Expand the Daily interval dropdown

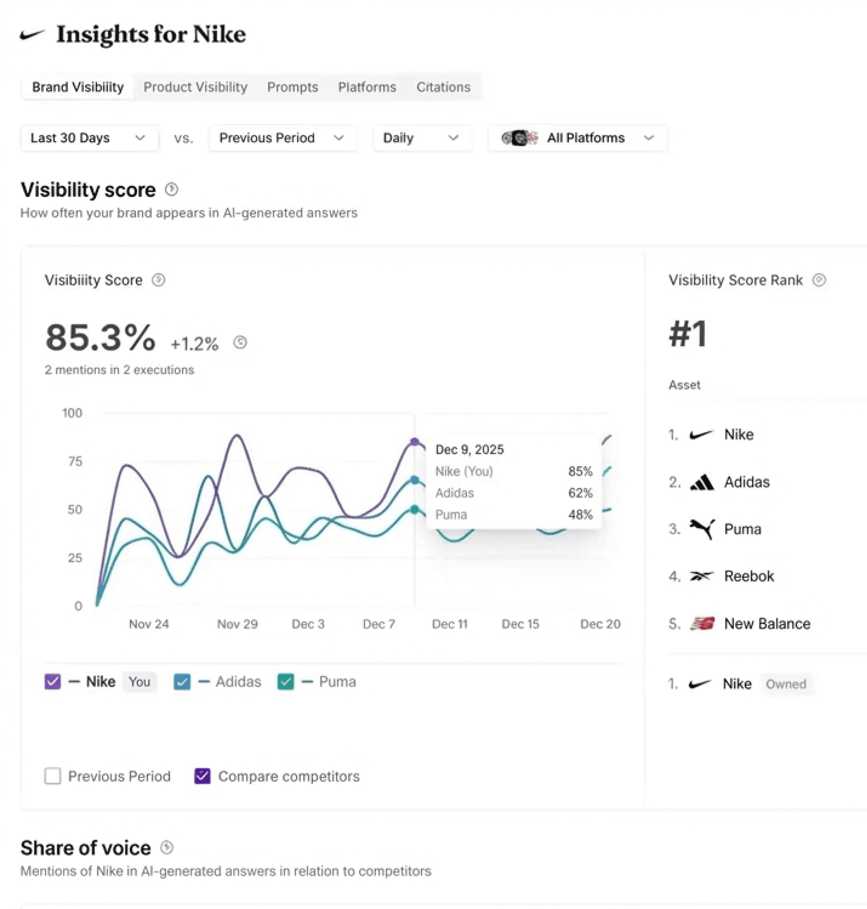[421, 138]
